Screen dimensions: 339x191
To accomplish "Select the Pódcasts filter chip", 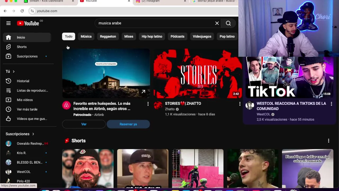I will (x=177, y=36).
